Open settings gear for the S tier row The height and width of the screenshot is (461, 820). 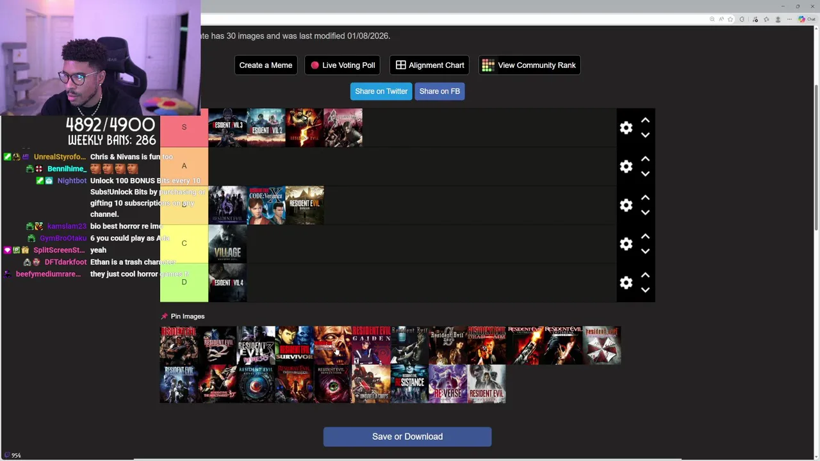point(626,127)
